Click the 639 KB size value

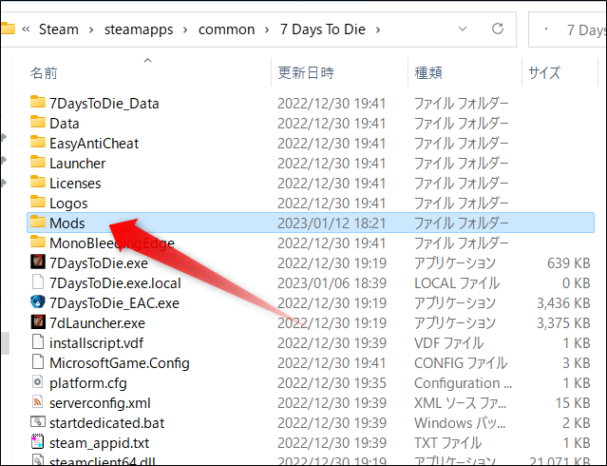coord(568,263)
